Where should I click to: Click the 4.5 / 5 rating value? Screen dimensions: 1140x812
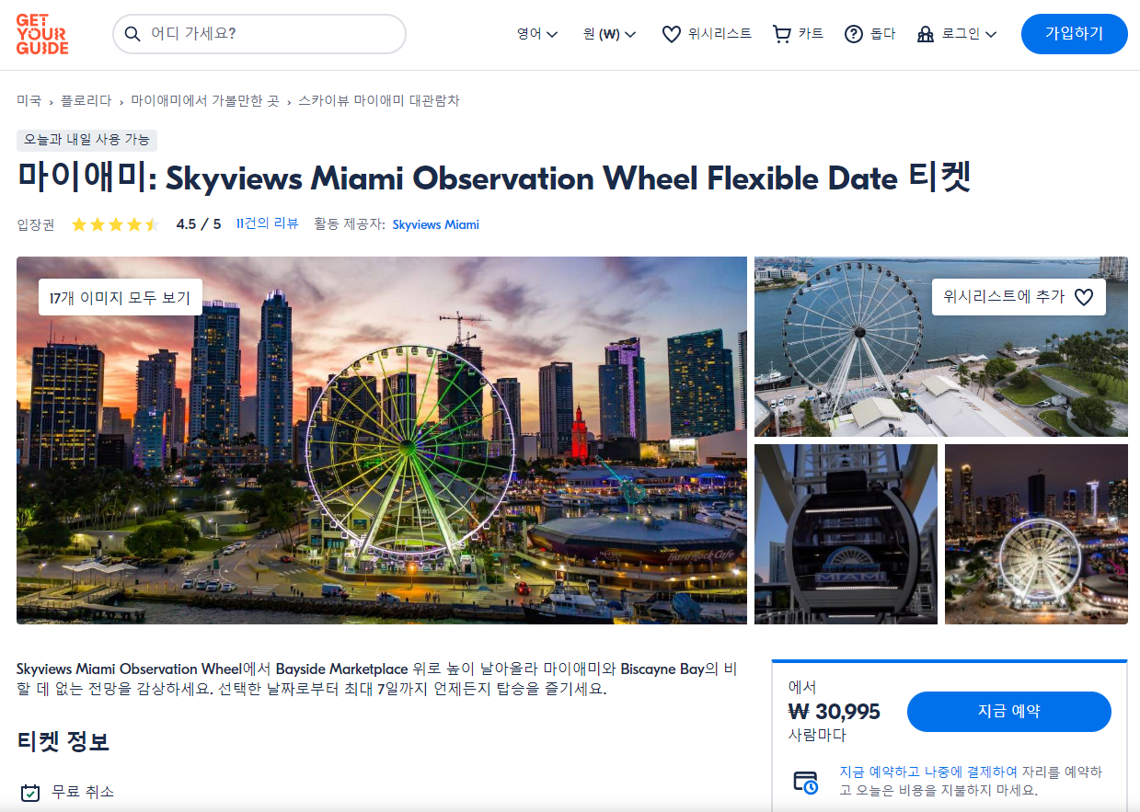pos(199,224)
